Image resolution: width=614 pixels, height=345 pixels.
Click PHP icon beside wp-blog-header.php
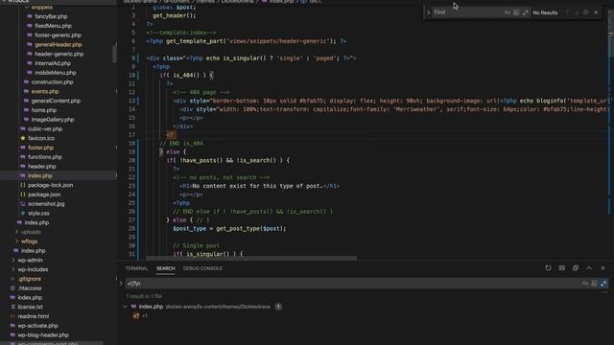[x=12, y=335]
